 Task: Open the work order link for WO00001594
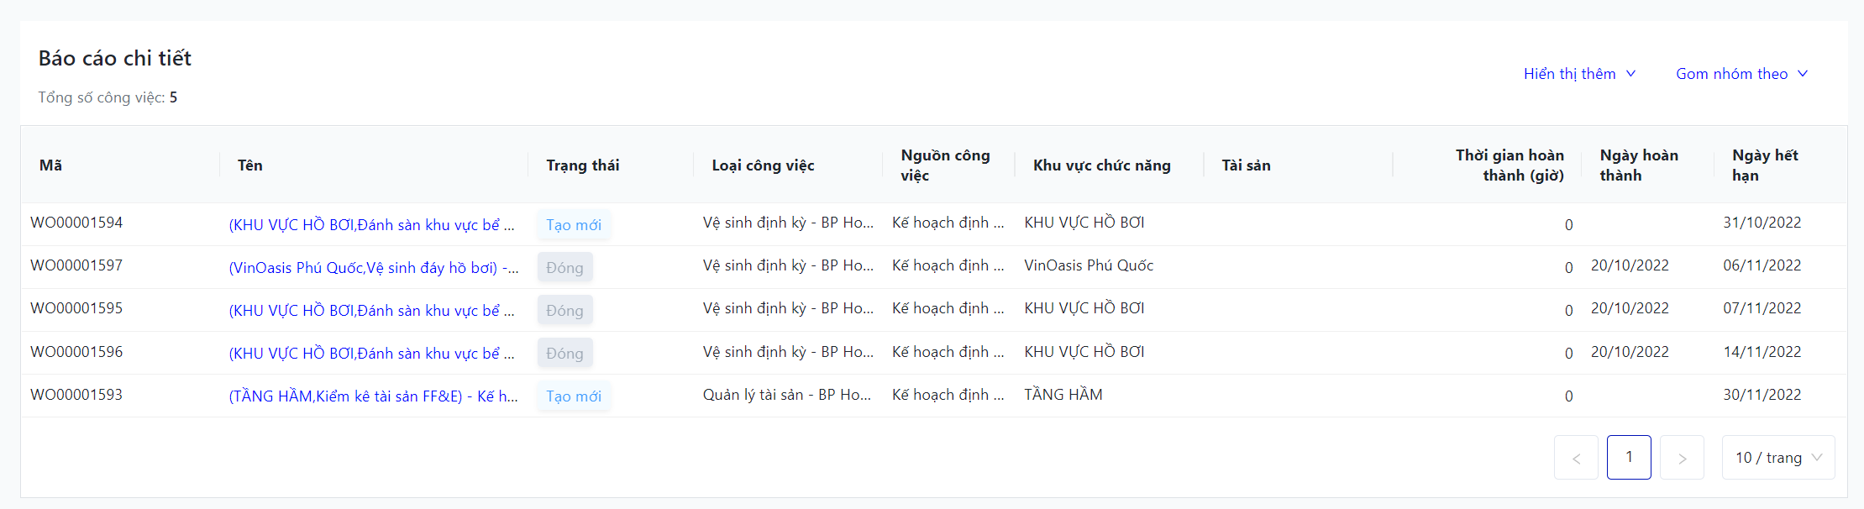coord(371,225)
